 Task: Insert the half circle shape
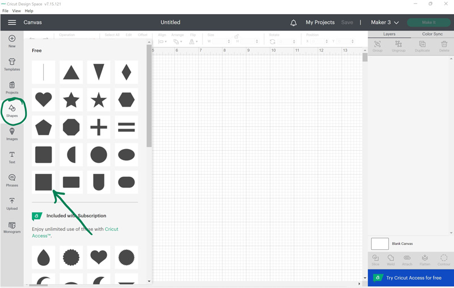71,155
